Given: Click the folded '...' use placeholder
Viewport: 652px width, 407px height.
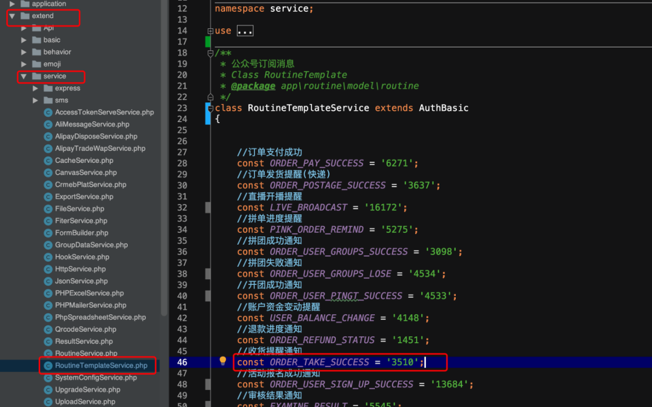Looking at the screenshot, I should coord(245,31).
